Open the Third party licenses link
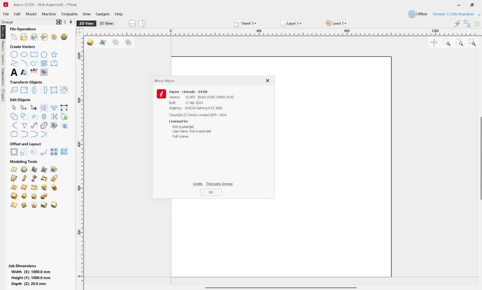The image size is (482, 290). coord(219,184)
